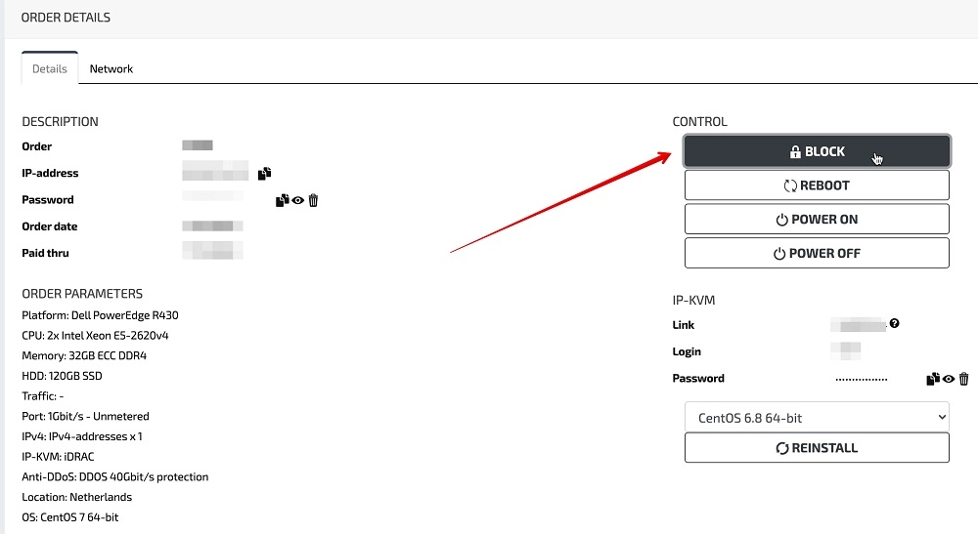Copy the server IP-address to clipboard

tap(264, 174)
